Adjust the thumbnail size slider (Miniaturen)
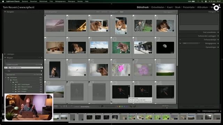223x125 pixels. point(167,108)
